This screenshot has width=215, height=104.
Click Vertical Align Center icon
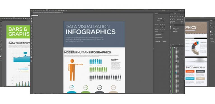pos(180,16)
